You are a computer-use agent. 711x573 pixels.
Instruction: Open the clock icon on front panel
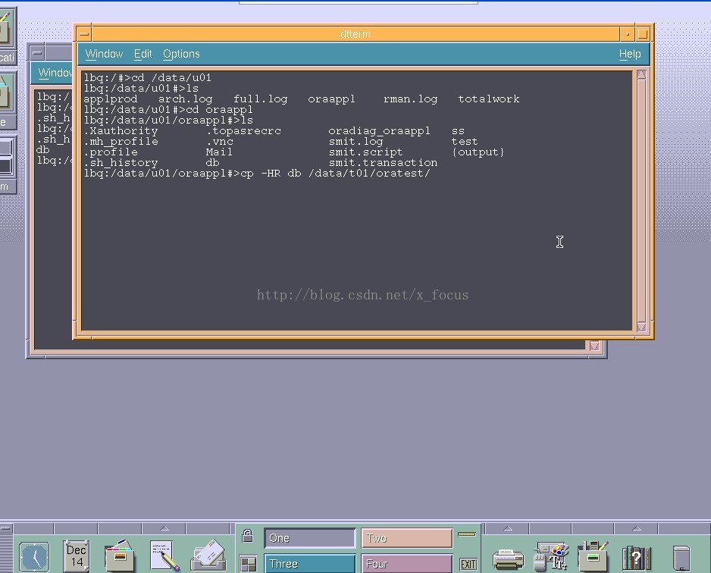34,556
